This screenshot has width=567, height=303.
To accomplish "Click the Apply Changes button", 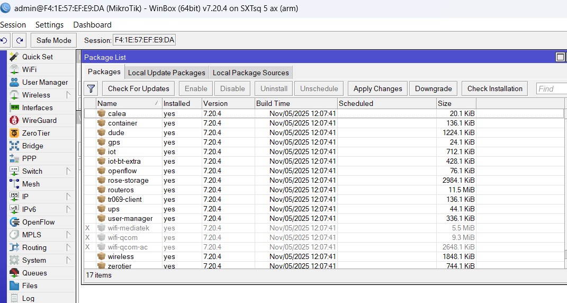I will point(378,88).
